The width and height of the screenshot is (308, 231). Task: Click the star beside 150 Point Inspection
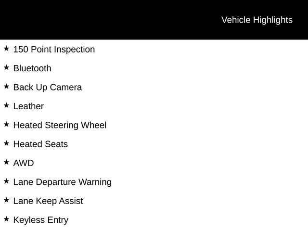pyautogui.click(x=6, y=49)
